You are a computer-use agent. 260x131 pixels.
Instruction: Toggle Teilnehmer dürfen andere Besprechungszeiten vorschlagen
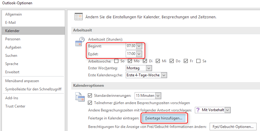coord(90,103)
